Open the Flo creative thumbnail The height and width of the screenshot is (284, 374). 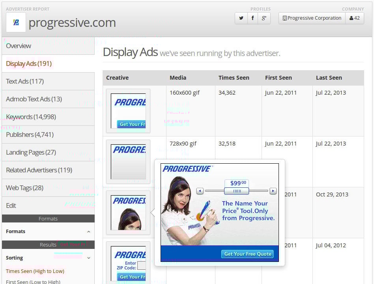128,213
